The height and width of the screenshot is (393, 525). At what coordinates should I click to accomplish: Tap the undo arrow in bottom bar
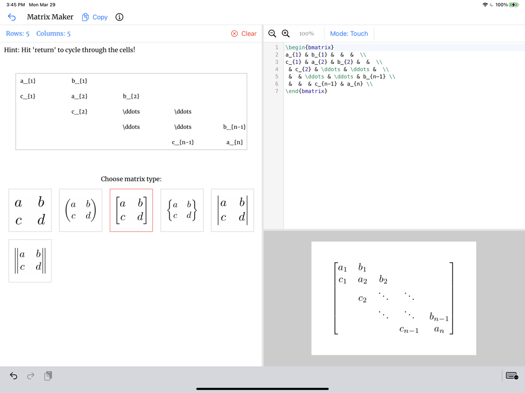click(14, 376)
